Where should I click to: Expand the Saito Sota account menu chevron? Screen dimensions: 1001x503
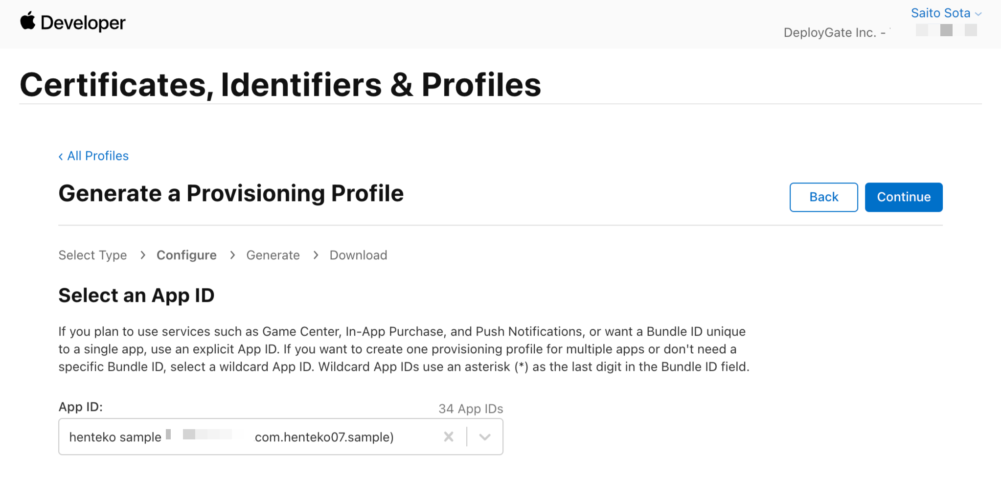click(978, 13)
